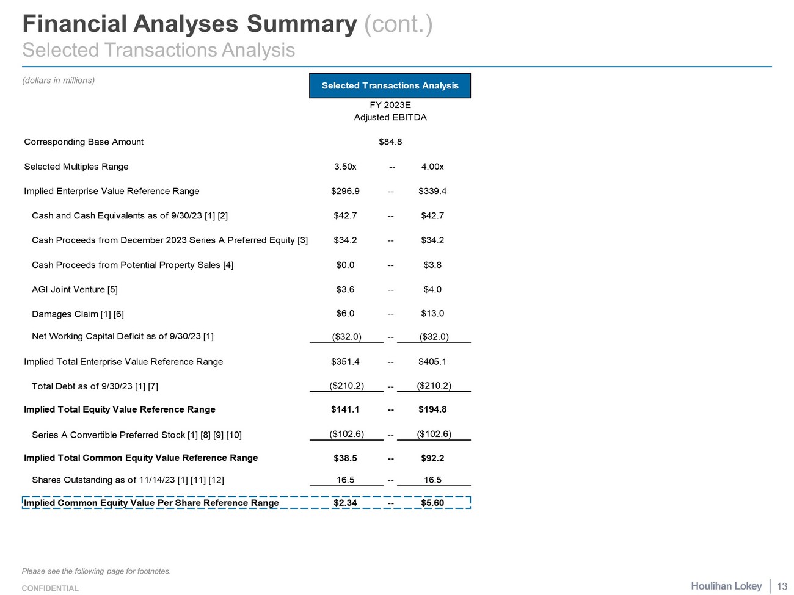Click the 'Corresponding Base Amount' row label
The width and height of the screenshot is (794, 595).
(x=84, y=142)
